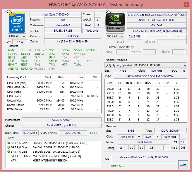Click the memory size 8 GB field
The image size is (192, 172).
131,131
